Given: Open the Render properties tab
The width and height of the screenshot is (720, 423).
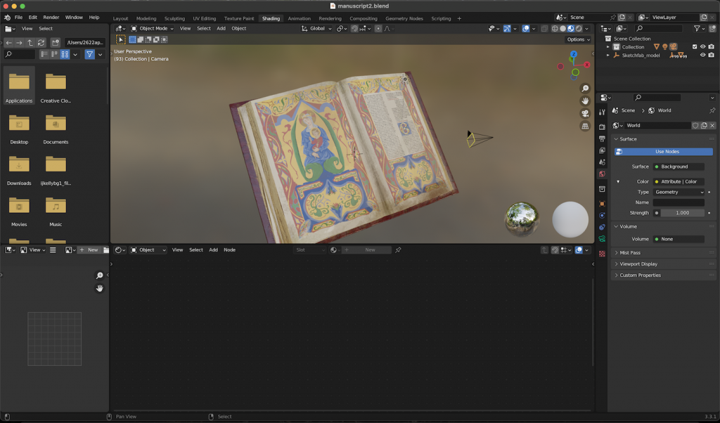Looking at the screenshot, I should (x=602, y=126).
